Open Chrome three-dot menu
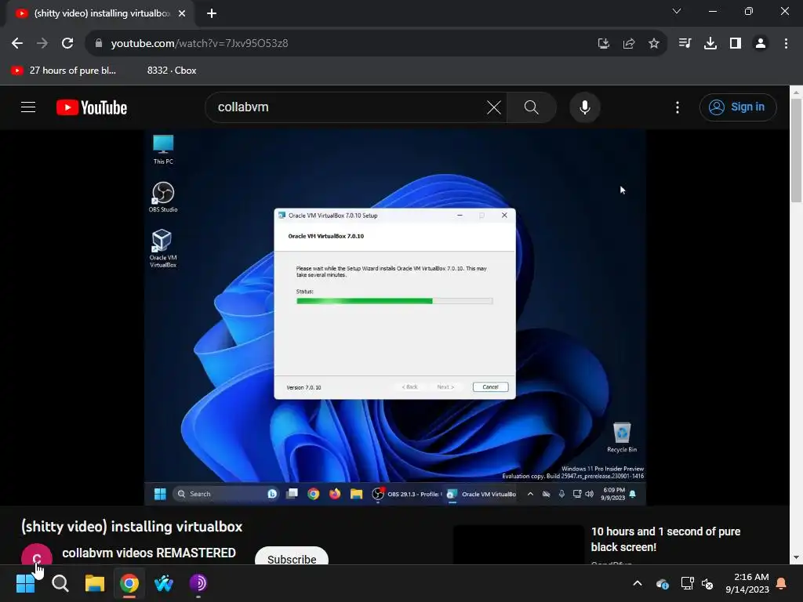803x602 pixels. (x=786, y=44)
